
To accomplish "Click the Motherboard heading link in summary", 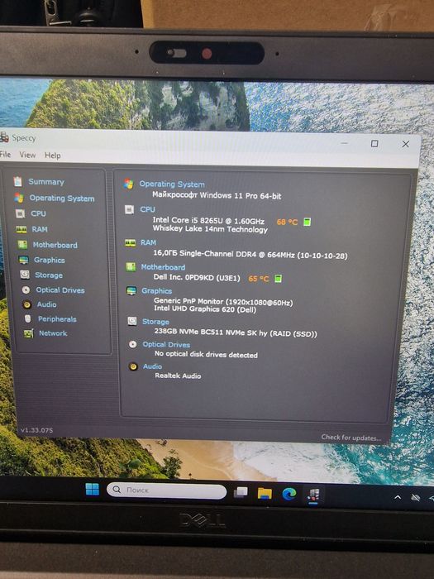I will click(163, 267).
